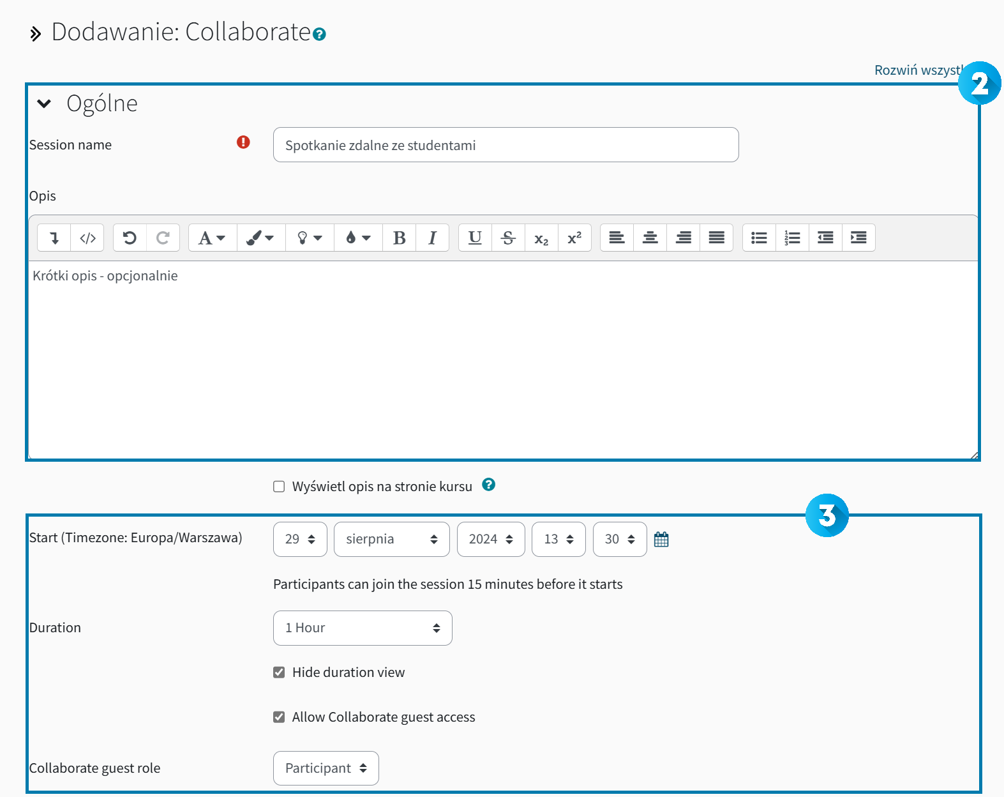1004x797 pixels.
Task: Open Collaborate guest role Participant dropdown
Action: (x=326, y=768)
